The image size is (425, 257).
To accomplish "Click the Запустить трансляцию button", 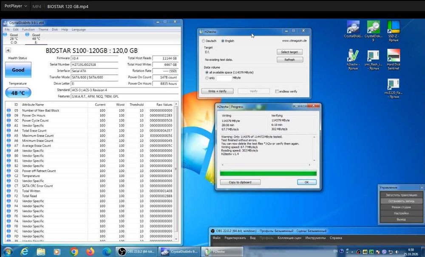I will (401, 195).
